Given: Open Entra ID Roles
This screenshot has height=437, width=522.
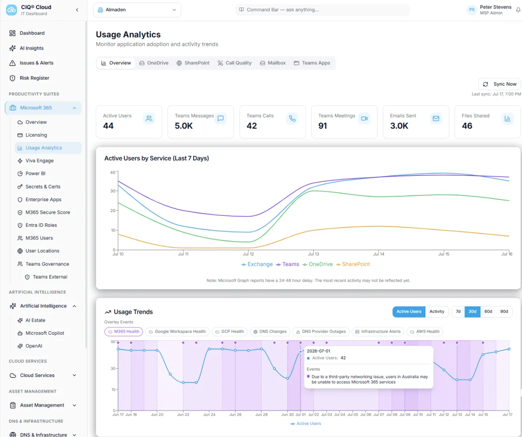Looking at the screenshot, I should pyautogui.click(x=48, y=225).
